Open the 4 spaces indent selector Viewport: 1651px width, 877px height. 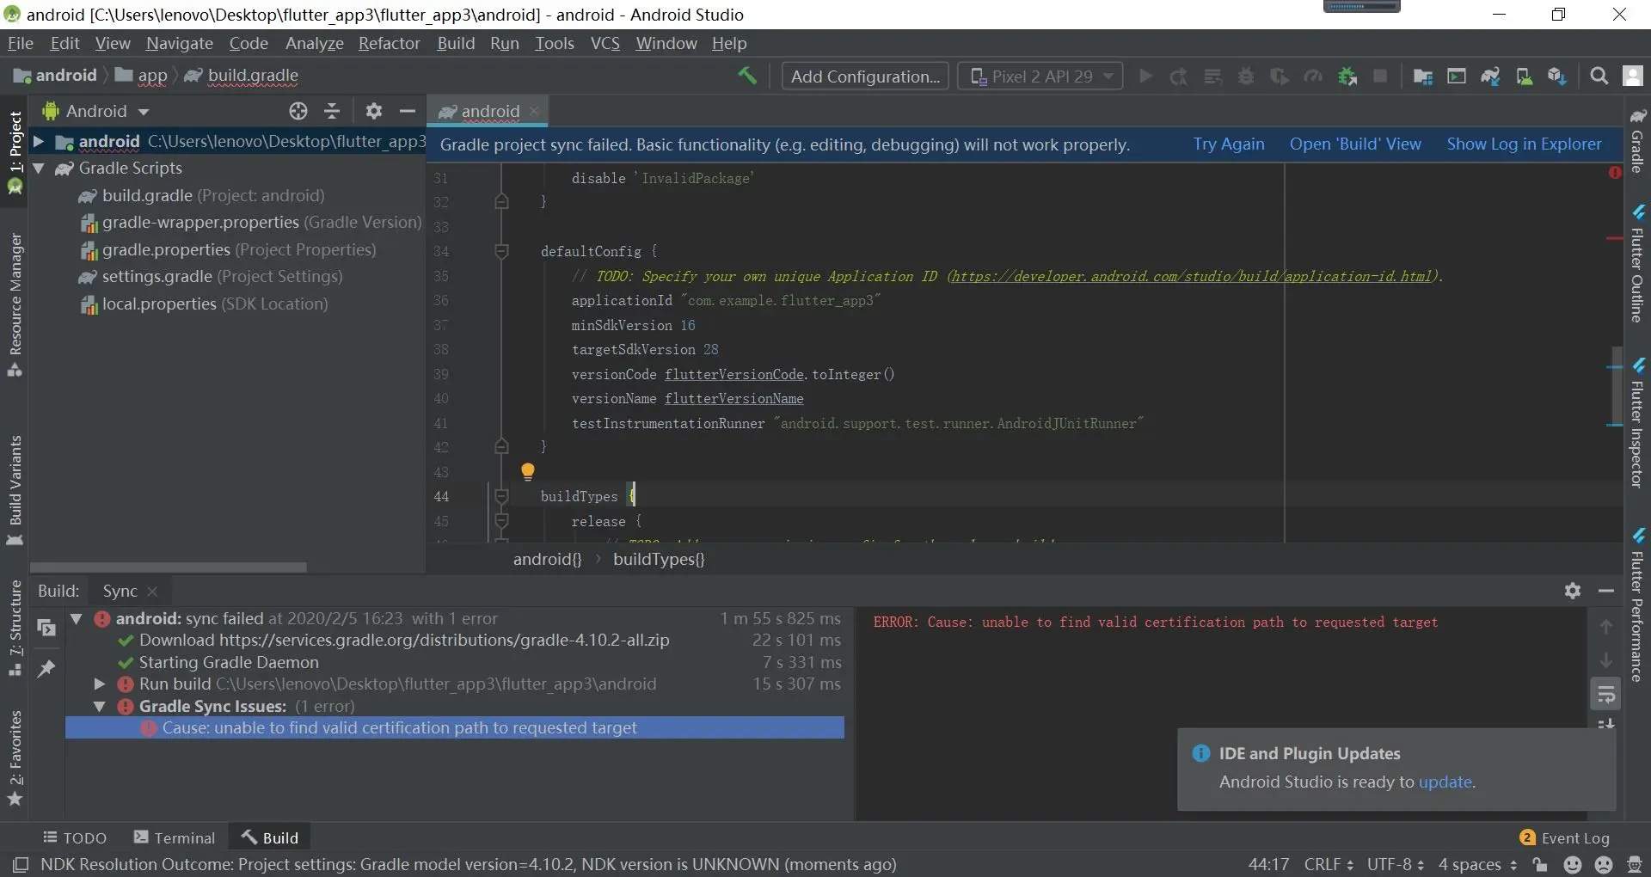pos(1477,864)
